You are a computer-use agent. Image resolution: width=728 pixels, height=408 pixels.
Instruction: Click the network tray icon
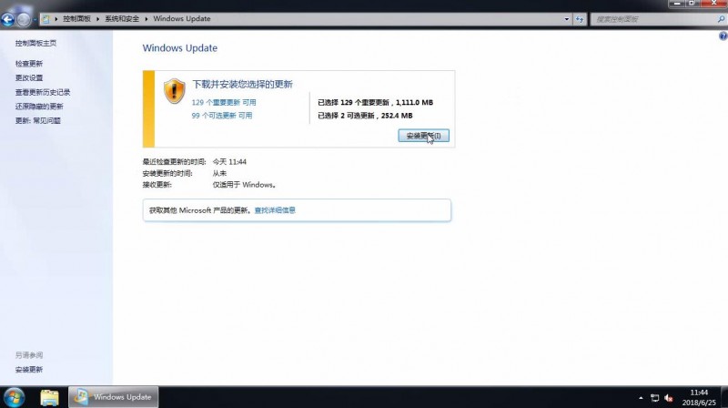[654, 398]
